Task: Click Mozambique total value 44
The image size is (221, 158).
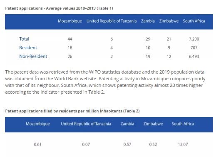Action: (x=70, y=39)
